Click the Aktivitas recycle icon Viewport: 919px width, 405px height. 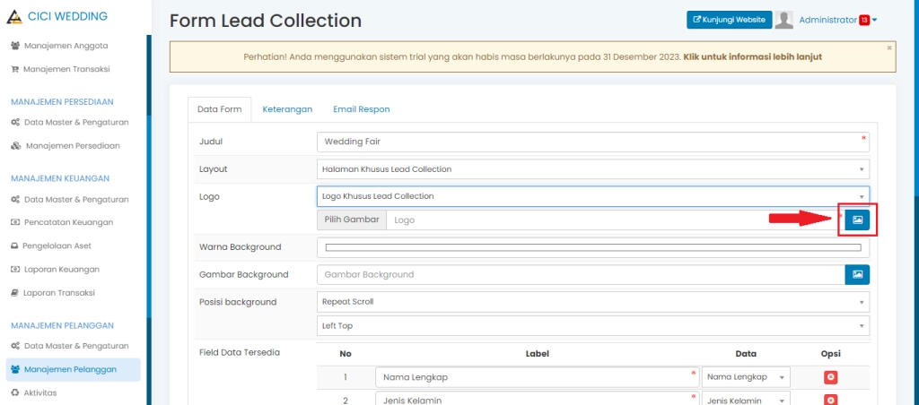(15, 392)
